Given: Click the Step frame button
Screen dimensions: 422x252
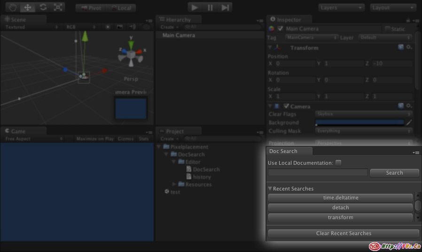Looking at the screenshot, I should (x=226, y=8).
